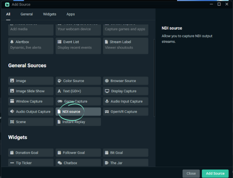Select the Image source icon
The image size is (233, 178).
click(x=12, y=80)
